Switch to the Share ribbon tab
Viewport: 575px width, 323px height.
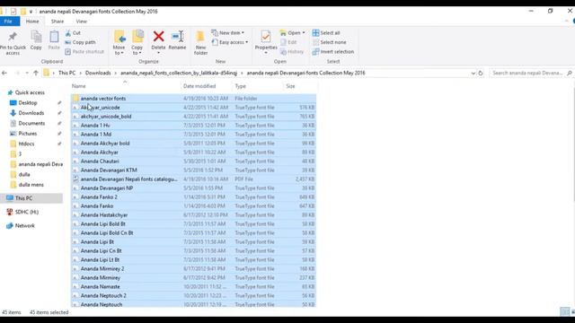(57, 22)
